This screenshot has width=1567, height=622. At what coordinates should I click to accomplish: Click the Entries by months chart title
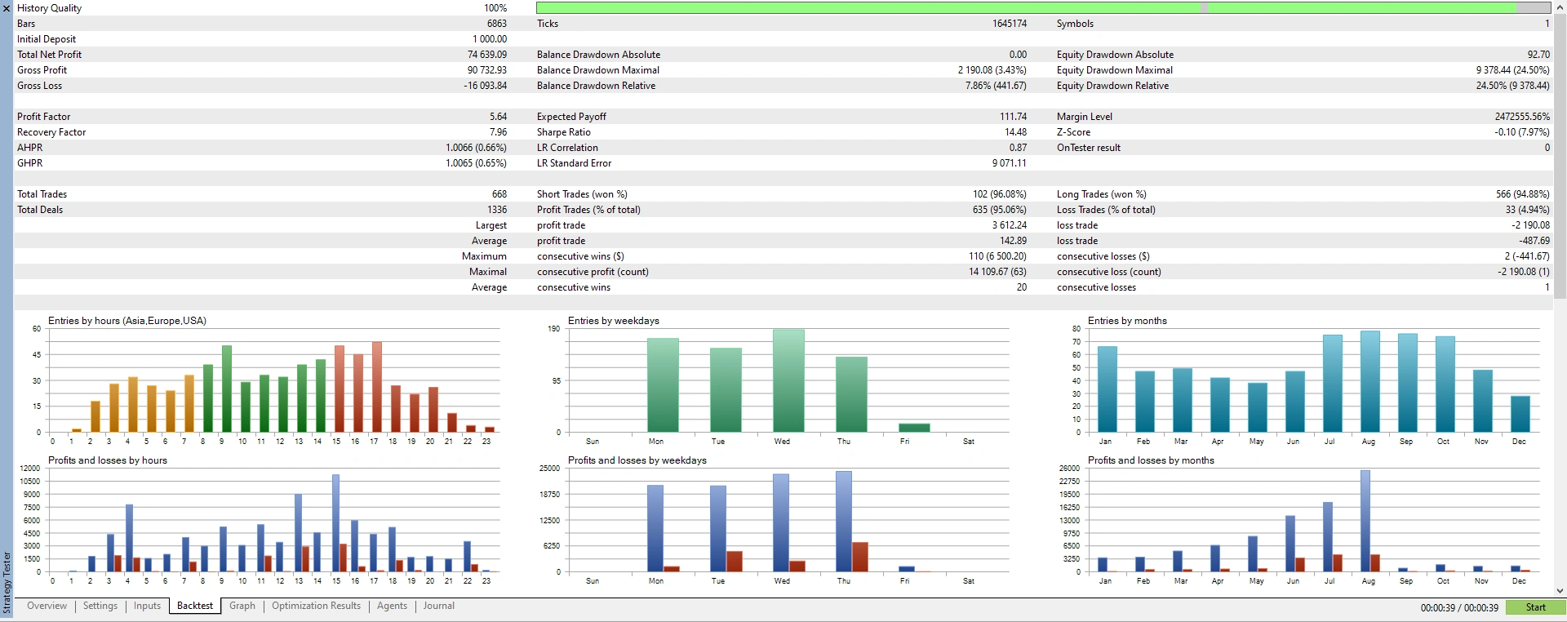tap(1127, 321)
